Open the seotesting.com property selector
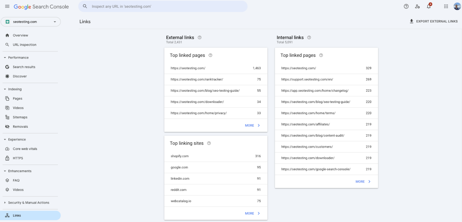 point(31,22)
